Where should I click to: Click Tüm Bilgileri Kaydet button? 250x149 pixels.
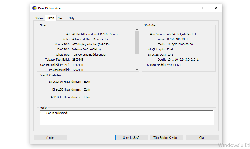click(x=167, y=137)
